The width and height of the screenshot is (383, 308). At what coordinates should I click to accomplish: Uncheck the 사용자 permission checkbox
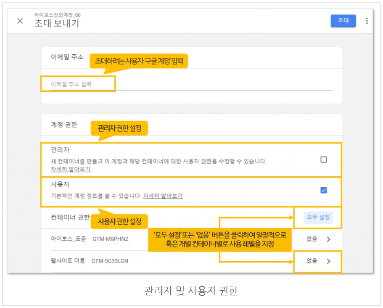pos(324,190)
